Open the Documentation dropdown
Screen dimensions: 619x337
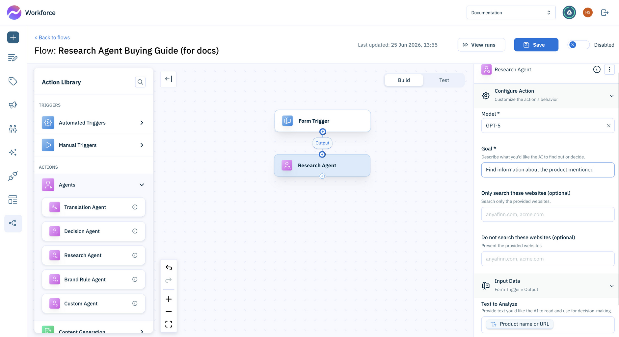511,12
